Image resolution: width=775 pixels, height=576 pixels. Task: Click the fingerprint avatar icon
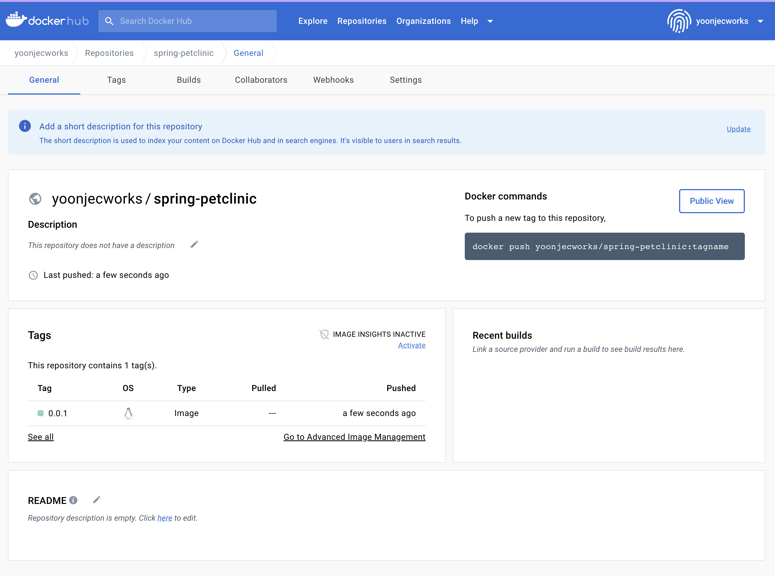pos(679,21)
